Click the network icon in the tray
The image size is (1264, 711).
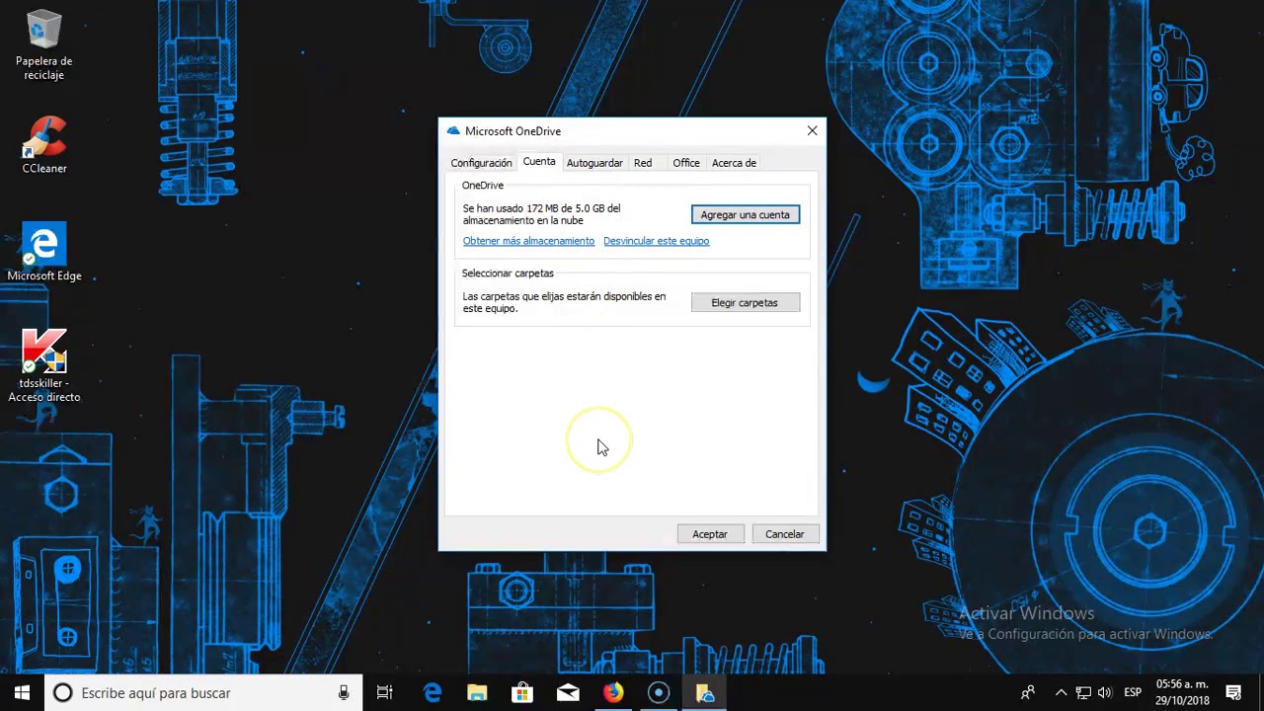coord(1083,693)
